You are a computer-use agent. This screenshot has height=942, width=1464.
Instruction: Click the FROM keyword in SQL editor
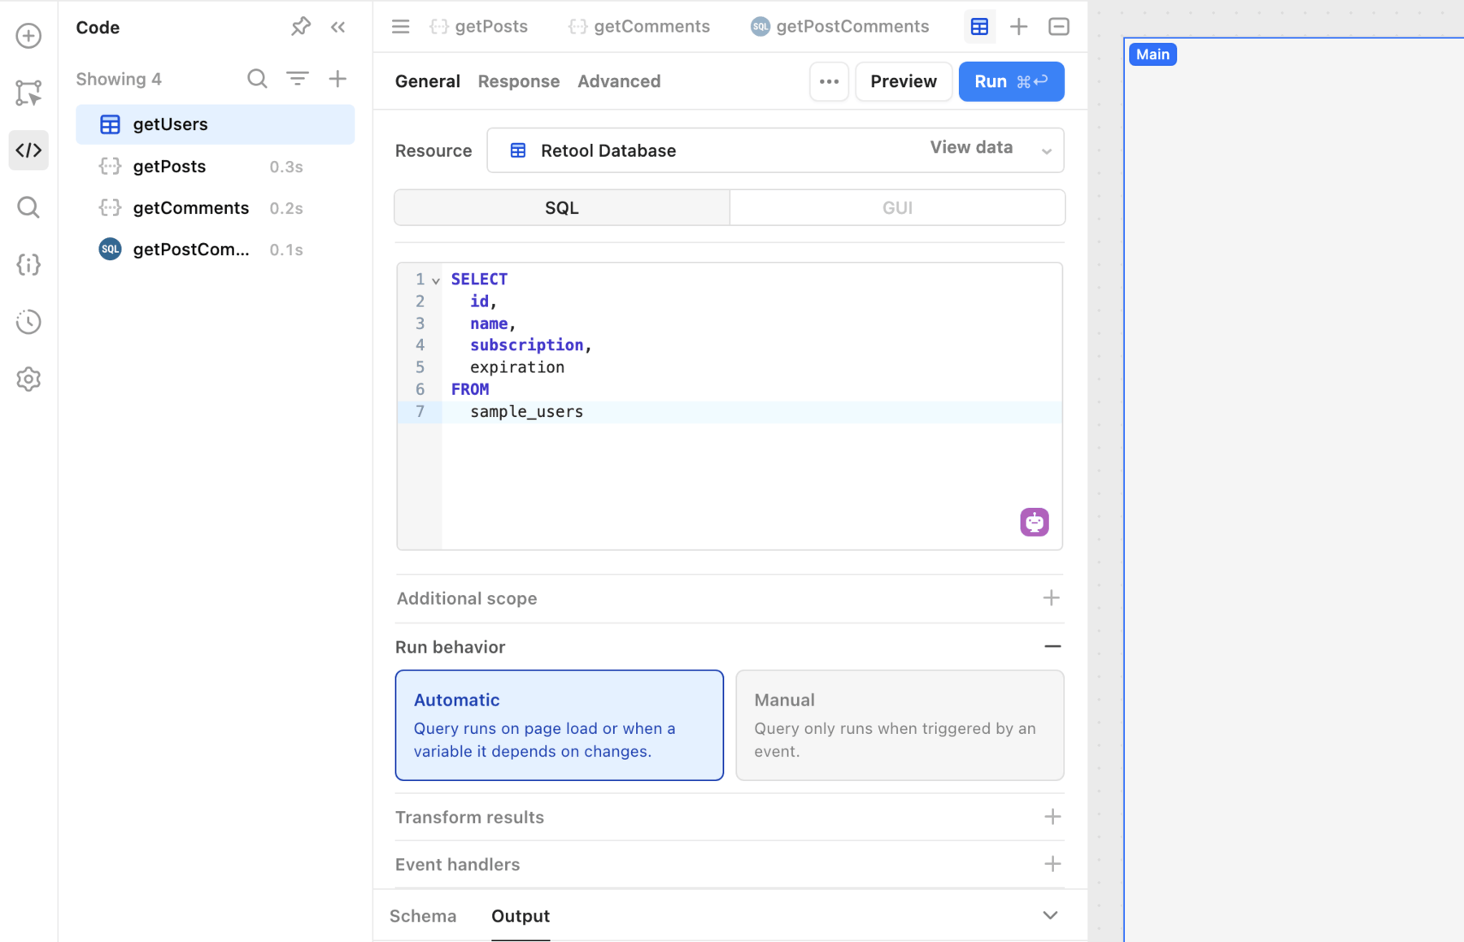[x=470, y=389]
